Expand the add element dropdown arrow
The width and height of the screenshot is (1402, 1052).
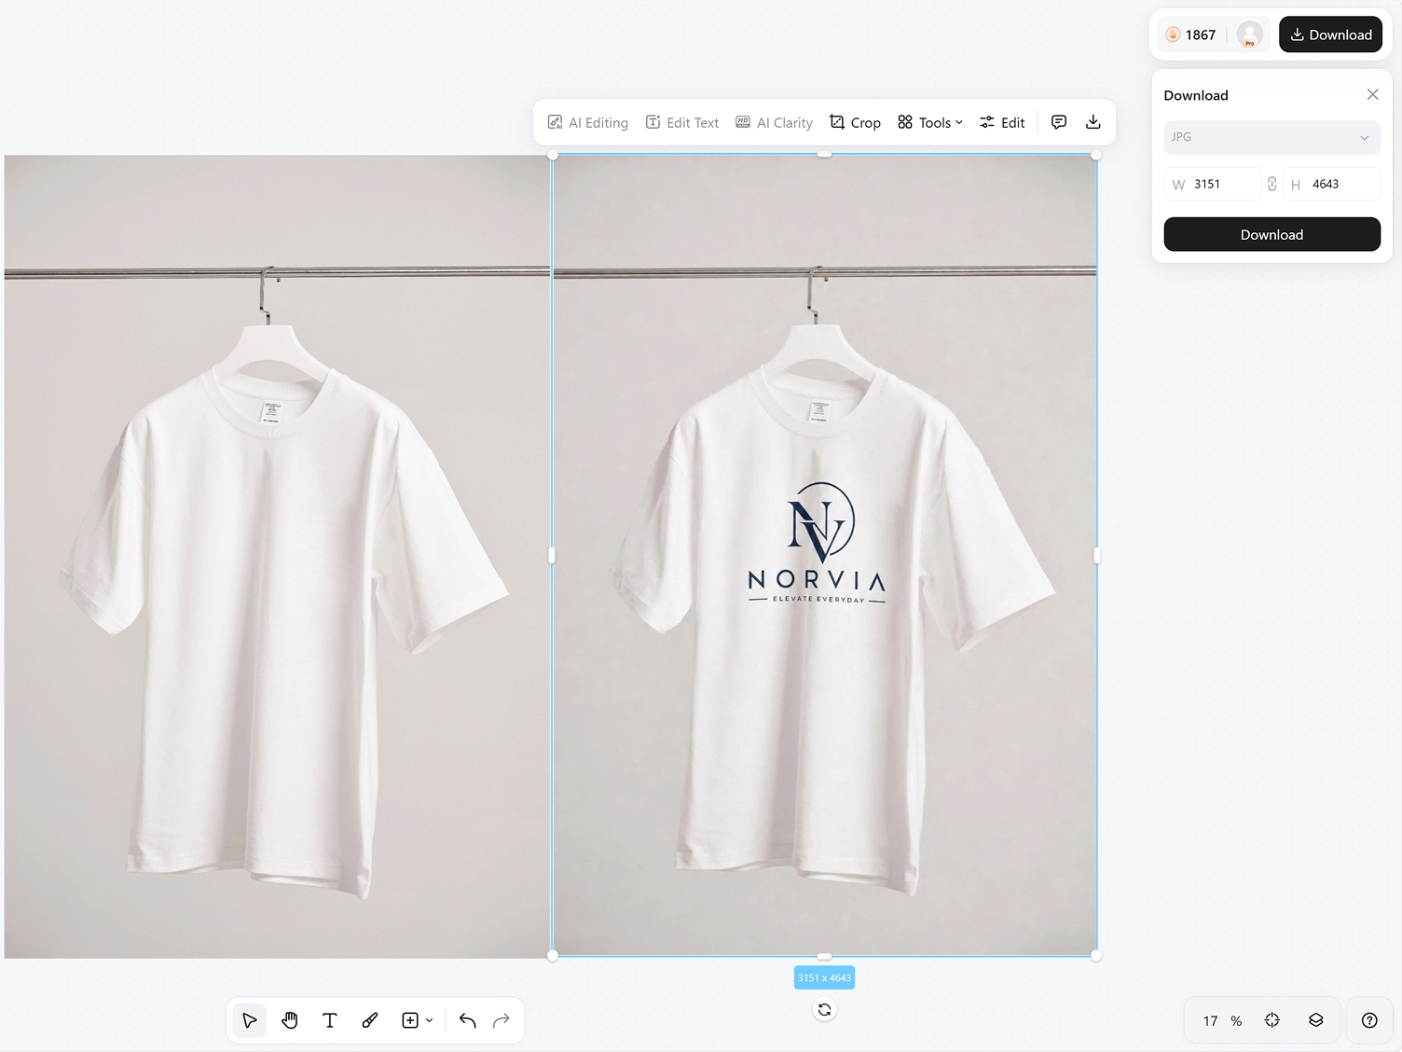click(x=430, y=1020)
